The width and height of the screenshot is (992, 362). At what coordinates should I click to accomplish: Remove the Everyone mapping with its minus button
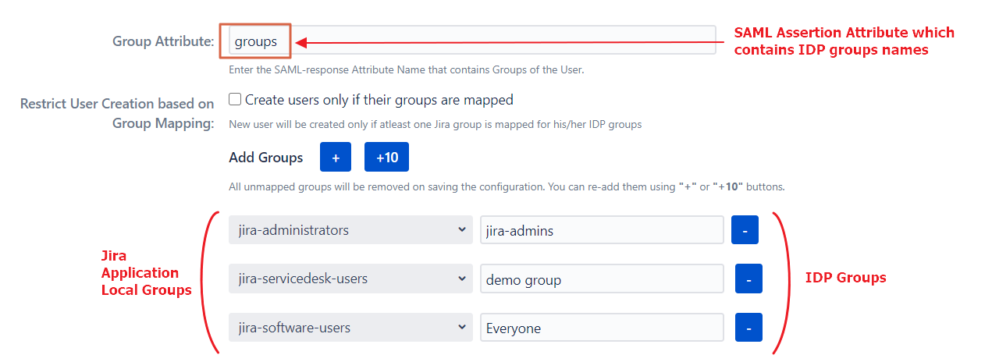748,328
